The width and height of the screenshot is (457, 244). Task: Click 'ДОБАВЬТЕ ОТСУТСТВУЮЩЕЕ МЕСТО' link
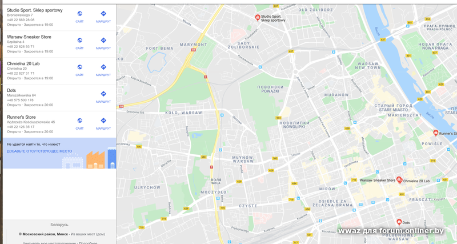(39, 151)
